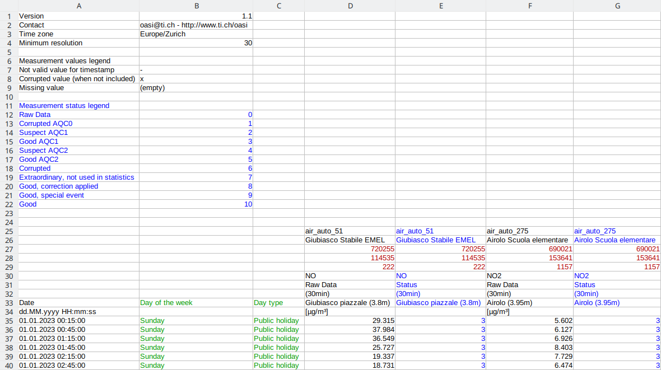
Task: Select column F header
Action: [x=529, y=6]
